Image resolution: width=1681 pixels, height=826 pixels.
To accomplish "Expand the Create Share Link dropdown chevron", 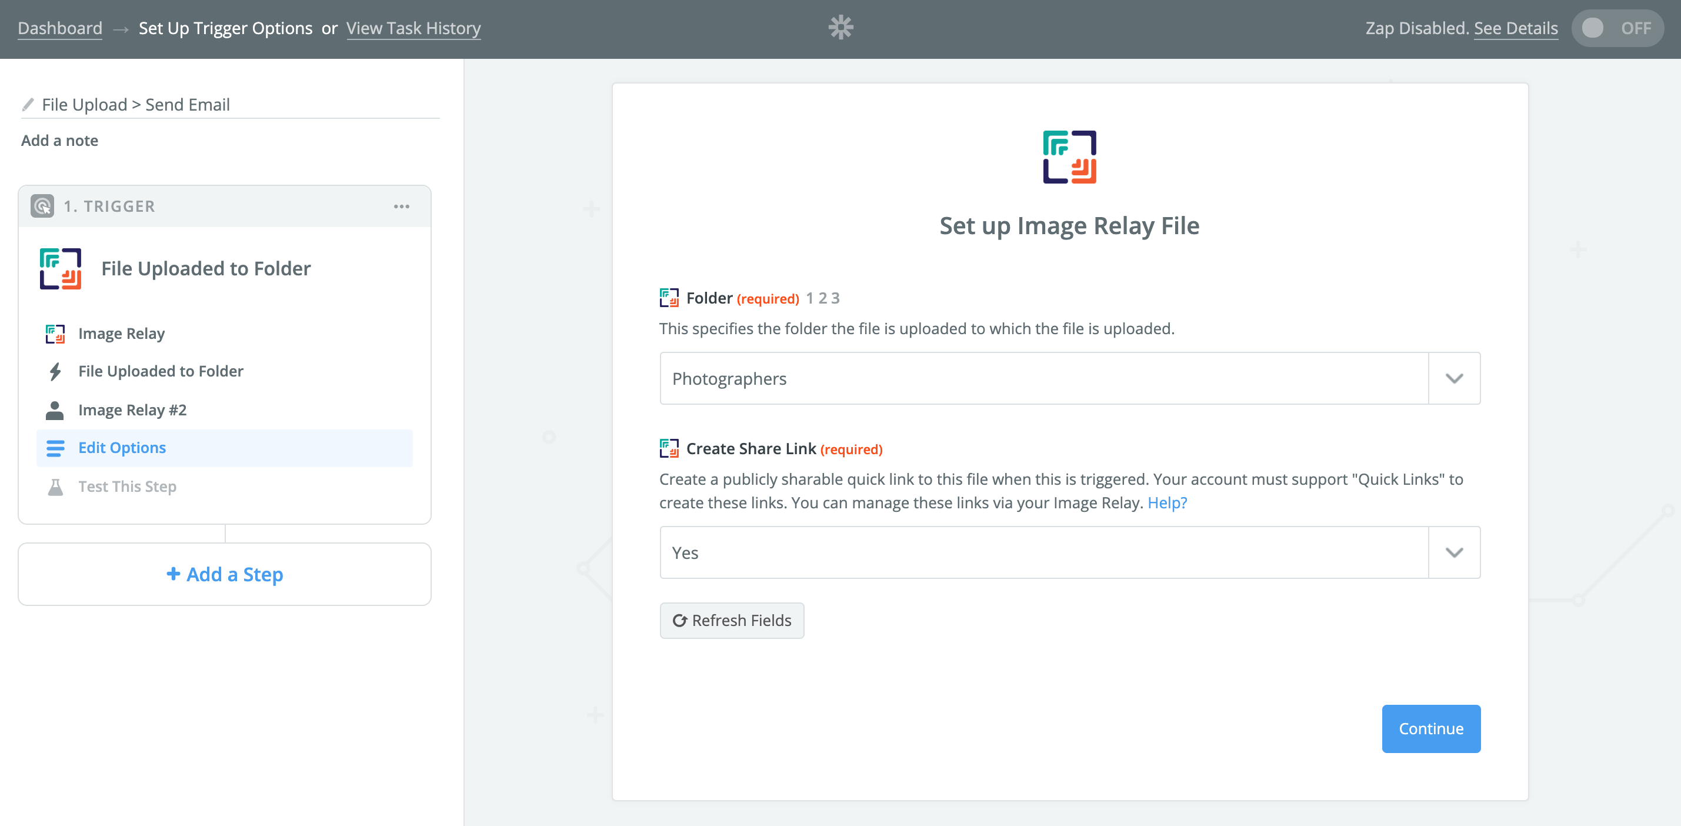I will [x=1454, y=552].
